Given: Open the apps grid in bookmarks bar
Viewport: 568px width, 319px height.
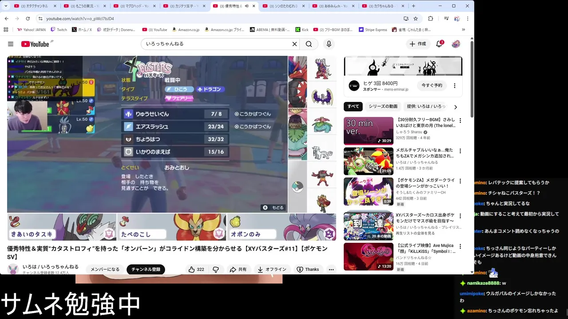Looking at the screenshot, I should tap(6, 30).
